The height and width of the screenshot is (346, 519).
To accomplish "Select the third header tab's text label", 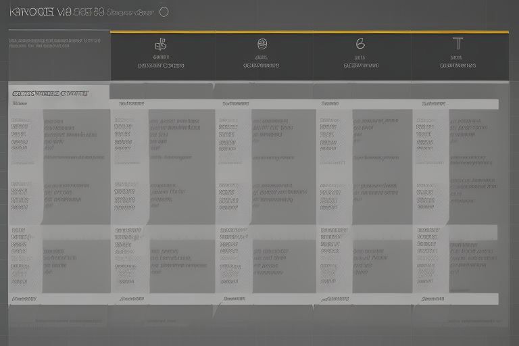I will pos(360,66).
